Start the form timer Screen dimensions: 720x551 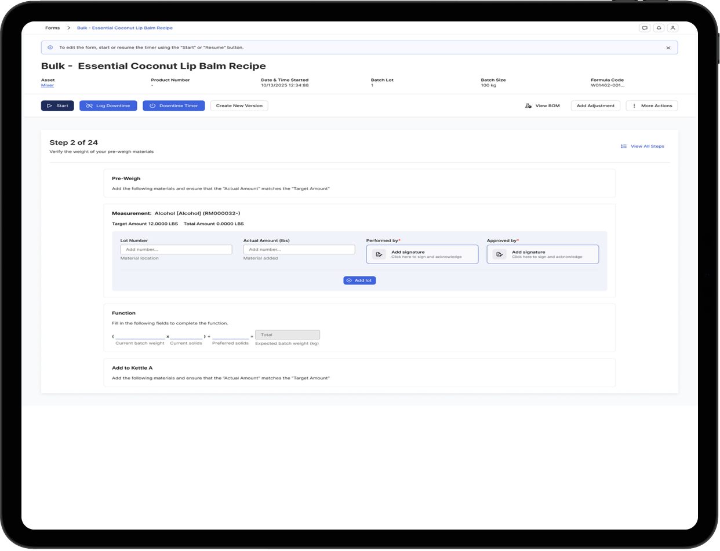click(x=57, y=105)
